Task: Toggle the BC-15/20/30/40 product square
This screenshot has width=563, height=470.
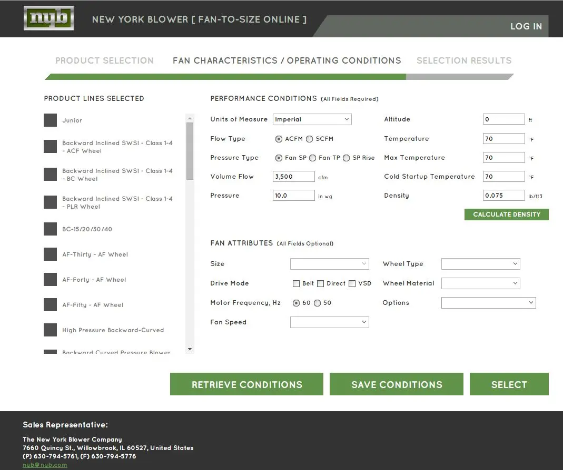Action: 50,229
